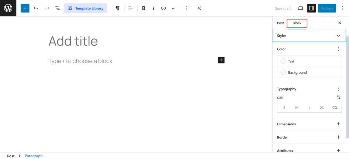Choose the Text color setting
This screenshot has height=159, width=349.
[x=309, y=61]
